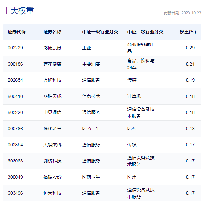Select security code 002654
The height and width of the screenshot is (206, 203).
pyautogui.click(x=15, y=80)
